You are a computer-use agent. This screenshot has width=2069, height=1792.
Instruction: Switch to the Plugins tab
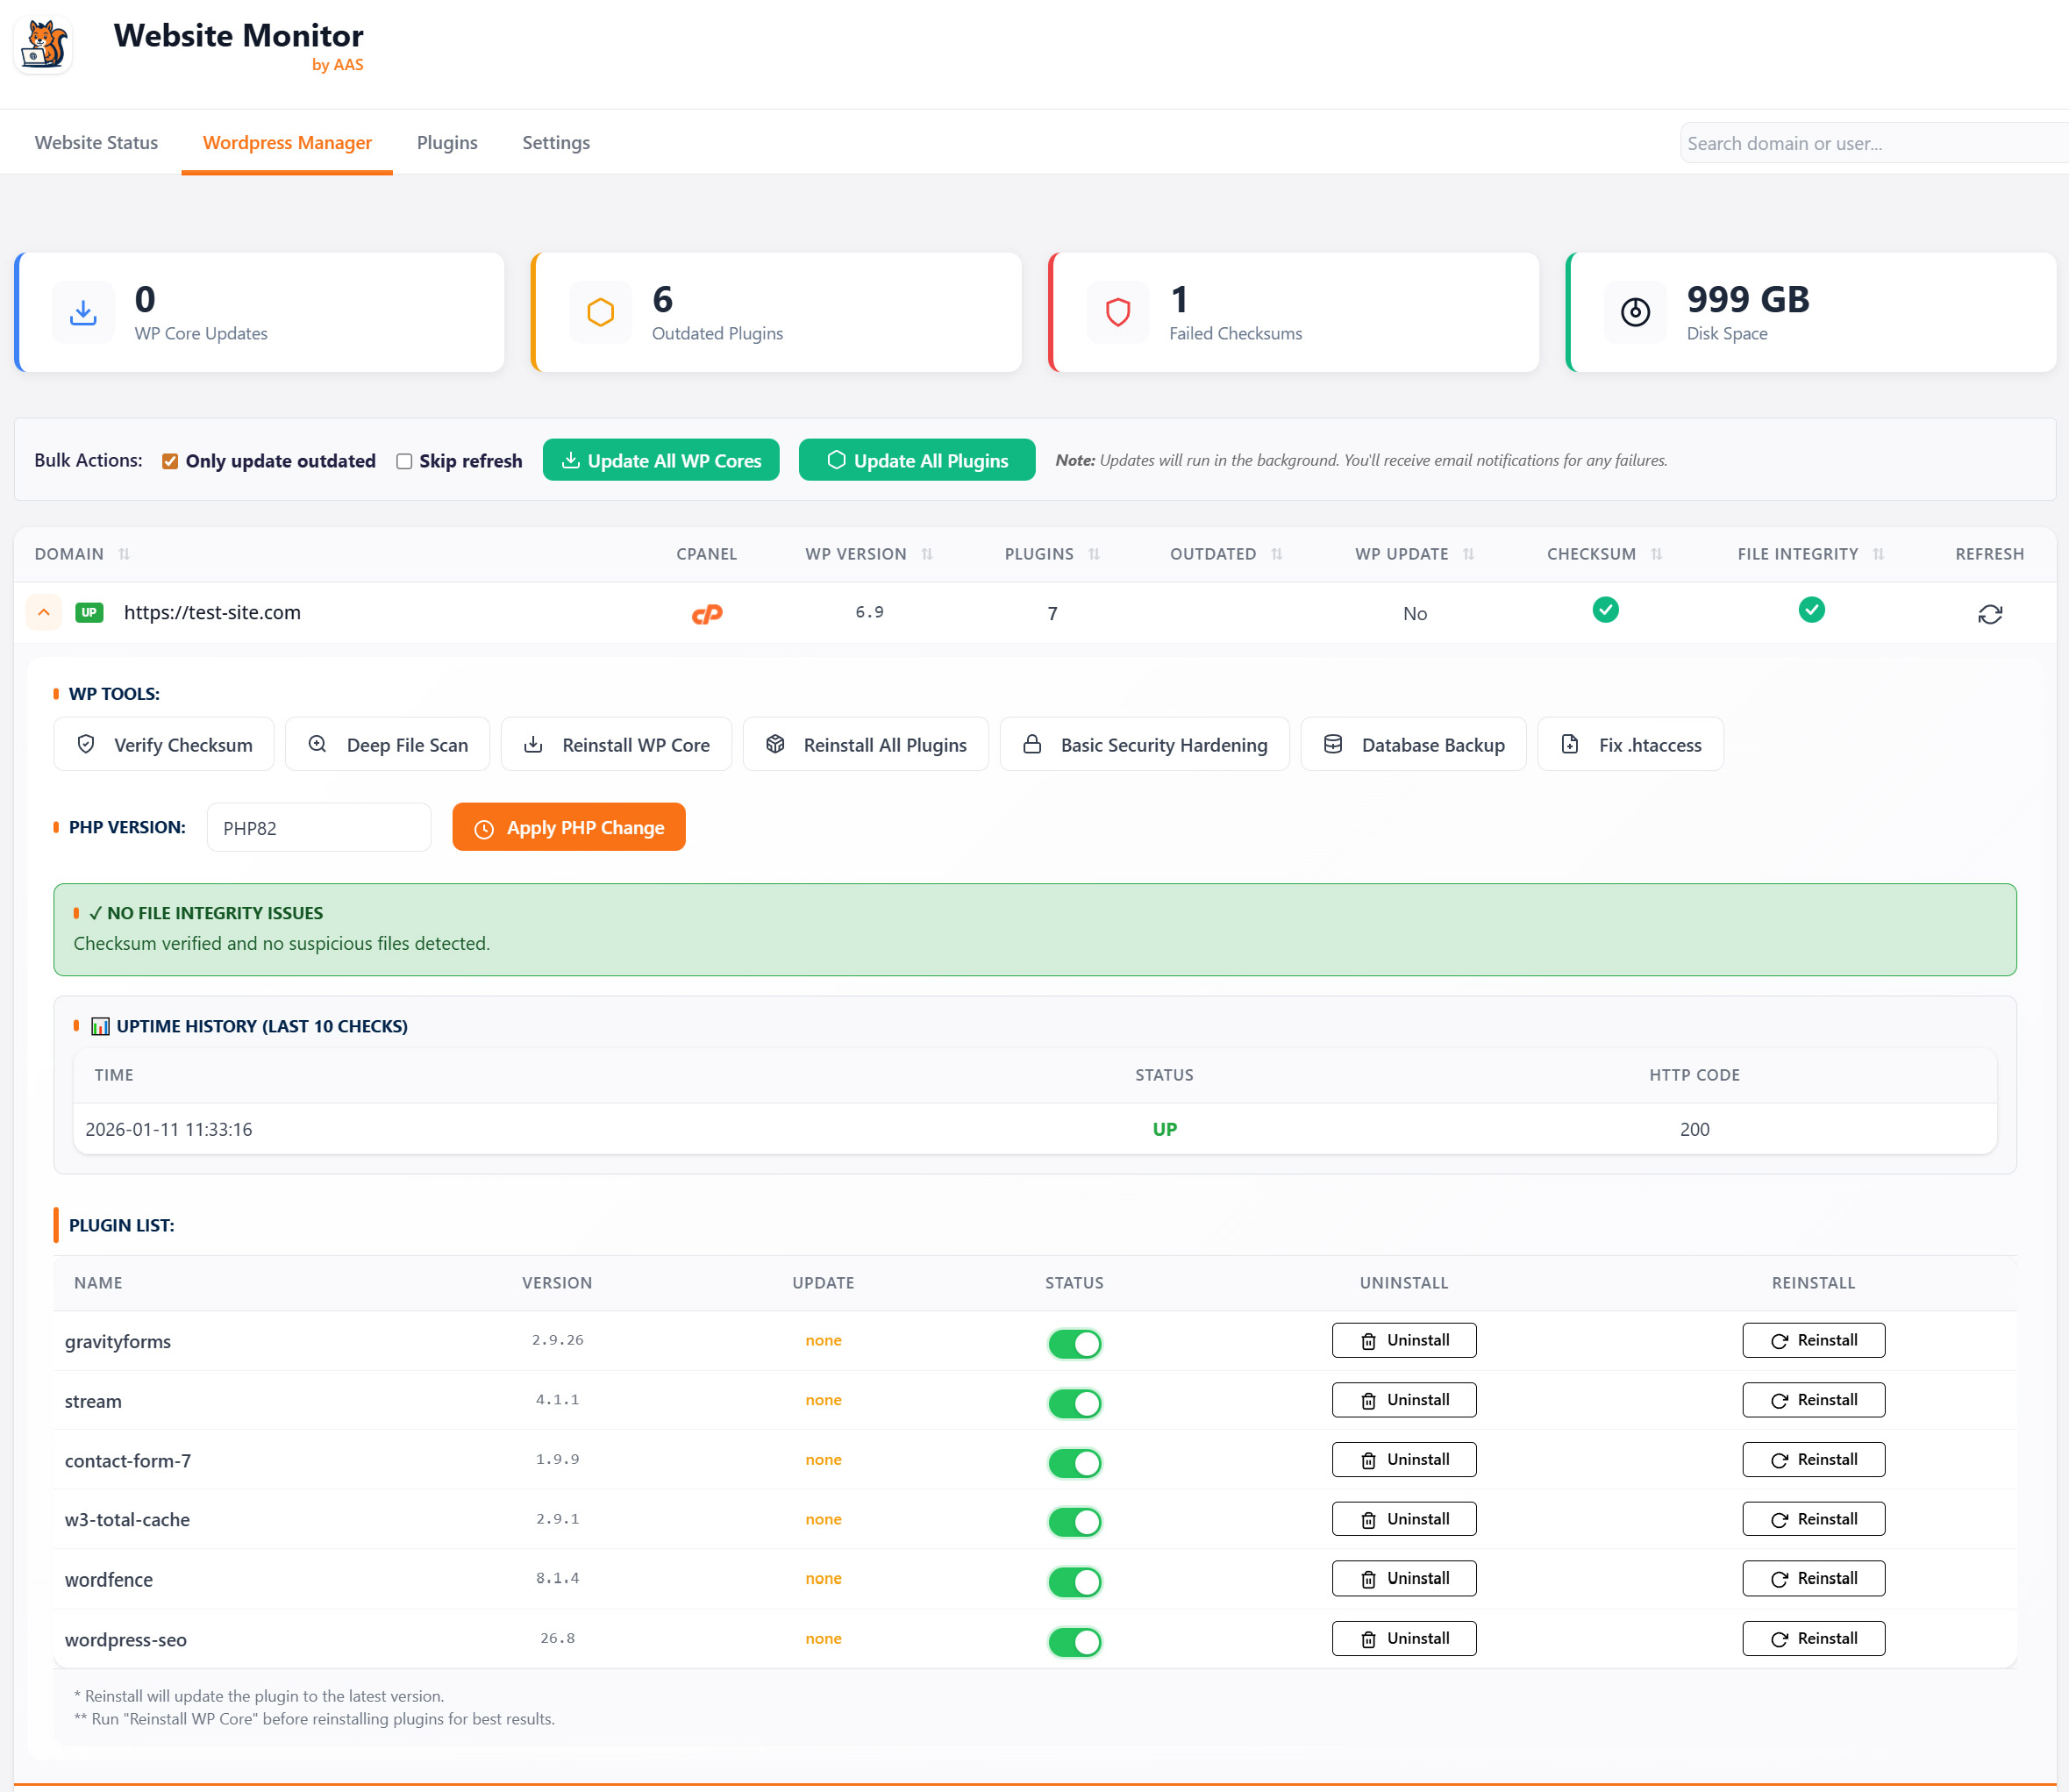tap(447, 143)
